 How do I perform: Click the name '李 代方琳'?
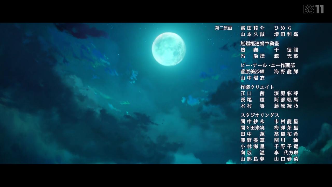(x=286, y=153)
